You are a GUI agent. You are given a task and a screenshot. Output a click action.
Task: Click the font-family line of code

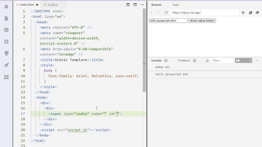93,76
